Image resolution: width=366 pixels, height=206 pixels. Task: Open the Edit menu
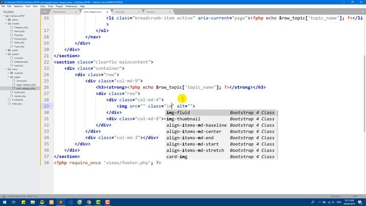(9, 6)
